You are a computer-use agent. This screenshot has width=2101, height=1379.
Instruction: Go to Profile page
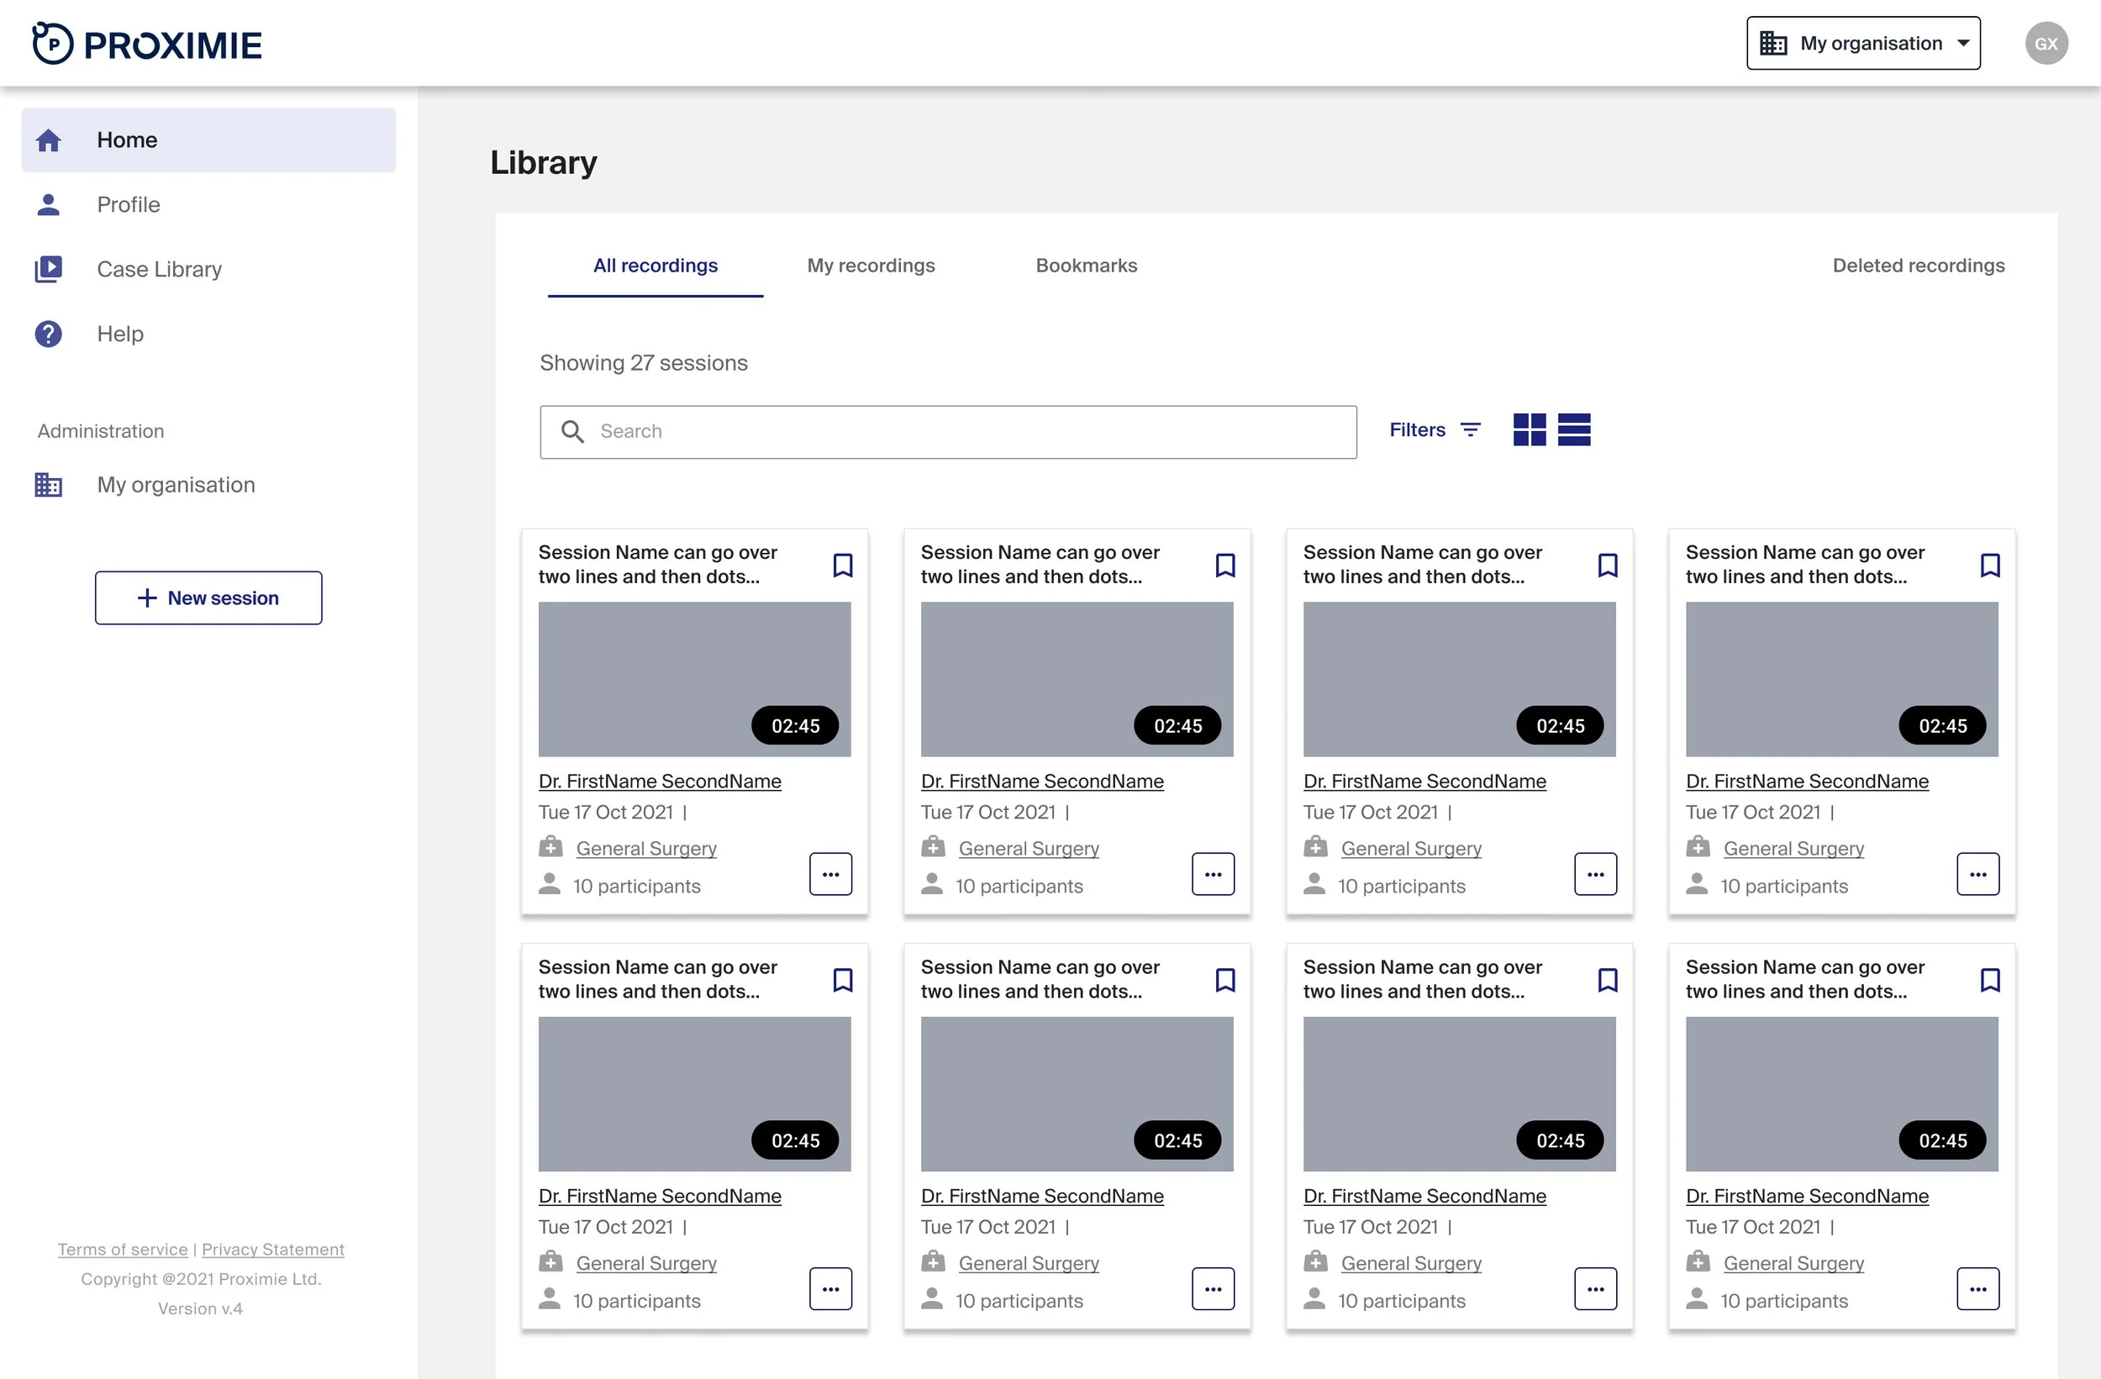(129, 205)
